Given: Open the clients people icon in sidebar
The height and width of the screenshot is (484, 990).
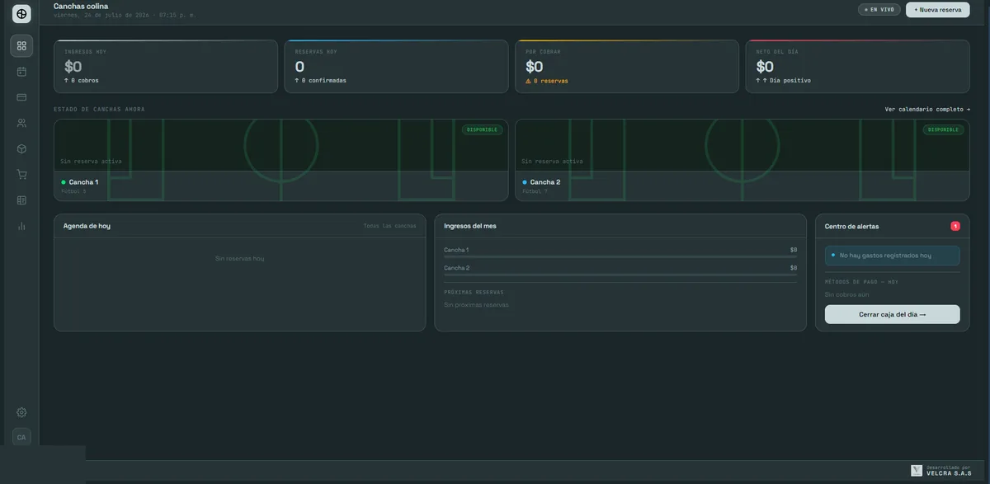Looking at the screenshot, I should [x=21, y=123].
